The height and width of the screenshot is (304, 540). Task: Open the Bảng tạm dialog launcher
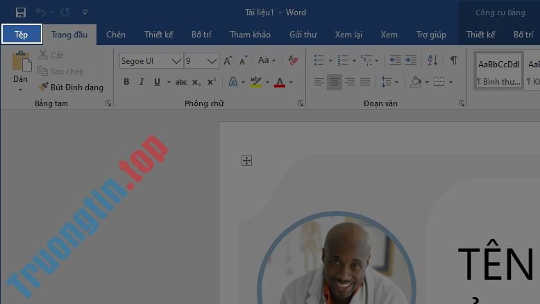point(108,103)
